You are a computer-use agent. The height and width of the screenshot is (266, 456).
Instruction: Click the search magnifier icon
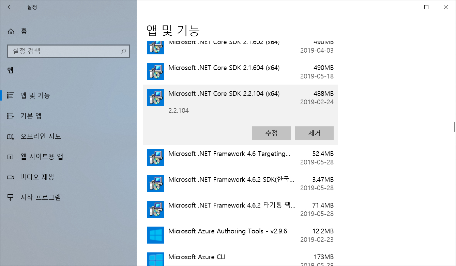pyautogui.click(x=123, y=51)
